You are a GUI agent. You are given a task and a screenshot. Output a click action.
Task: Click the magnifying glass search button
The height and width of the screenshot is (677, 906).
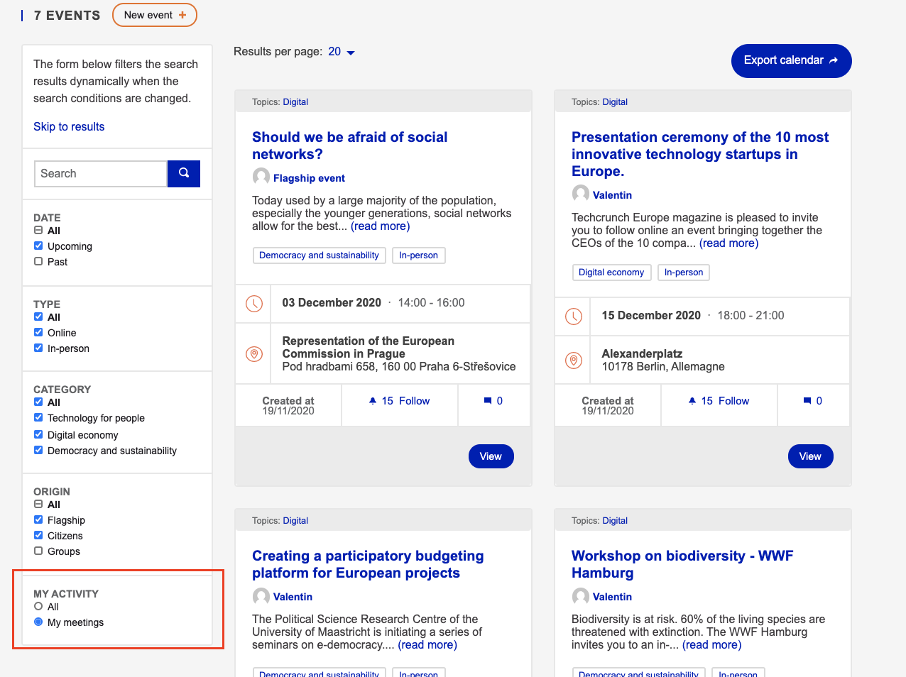[184, 173]
